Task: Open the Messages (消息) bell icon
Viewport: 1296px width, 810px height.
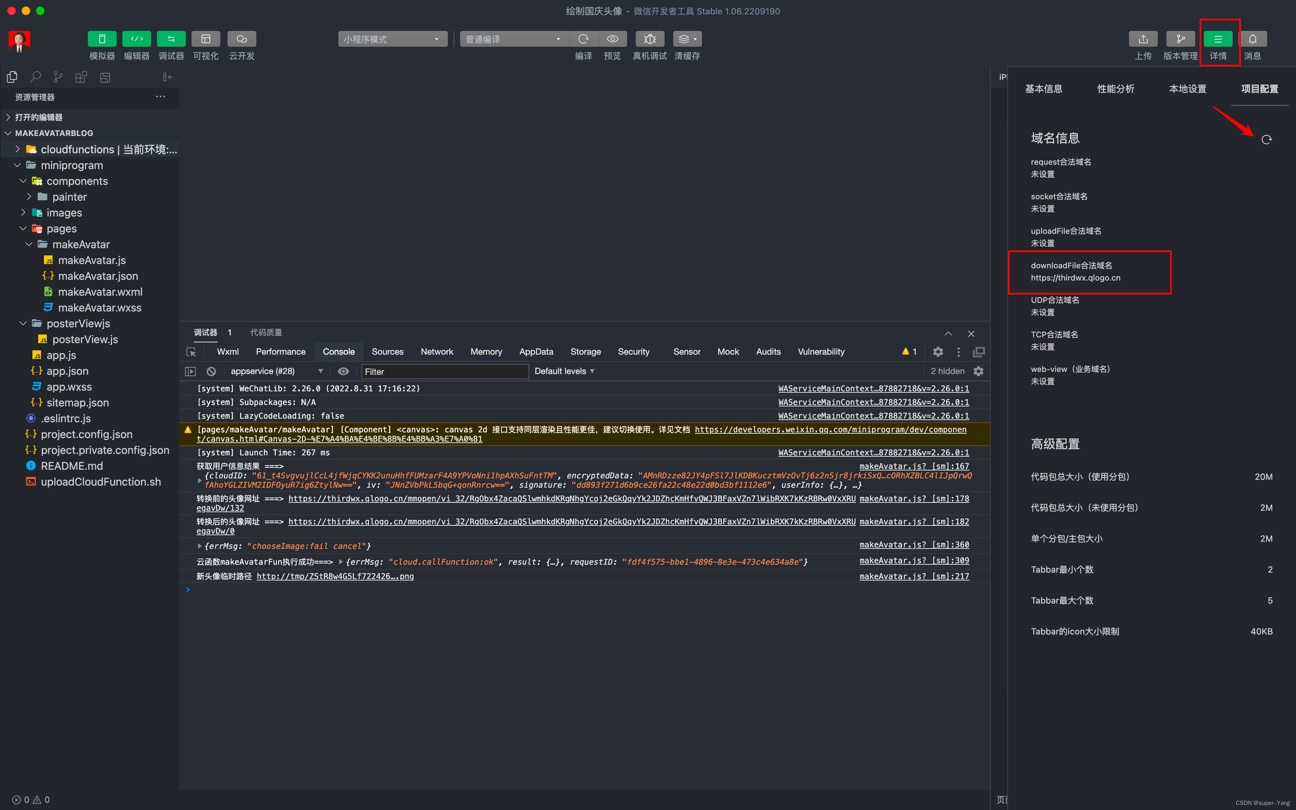Action: click(1252, 38)
